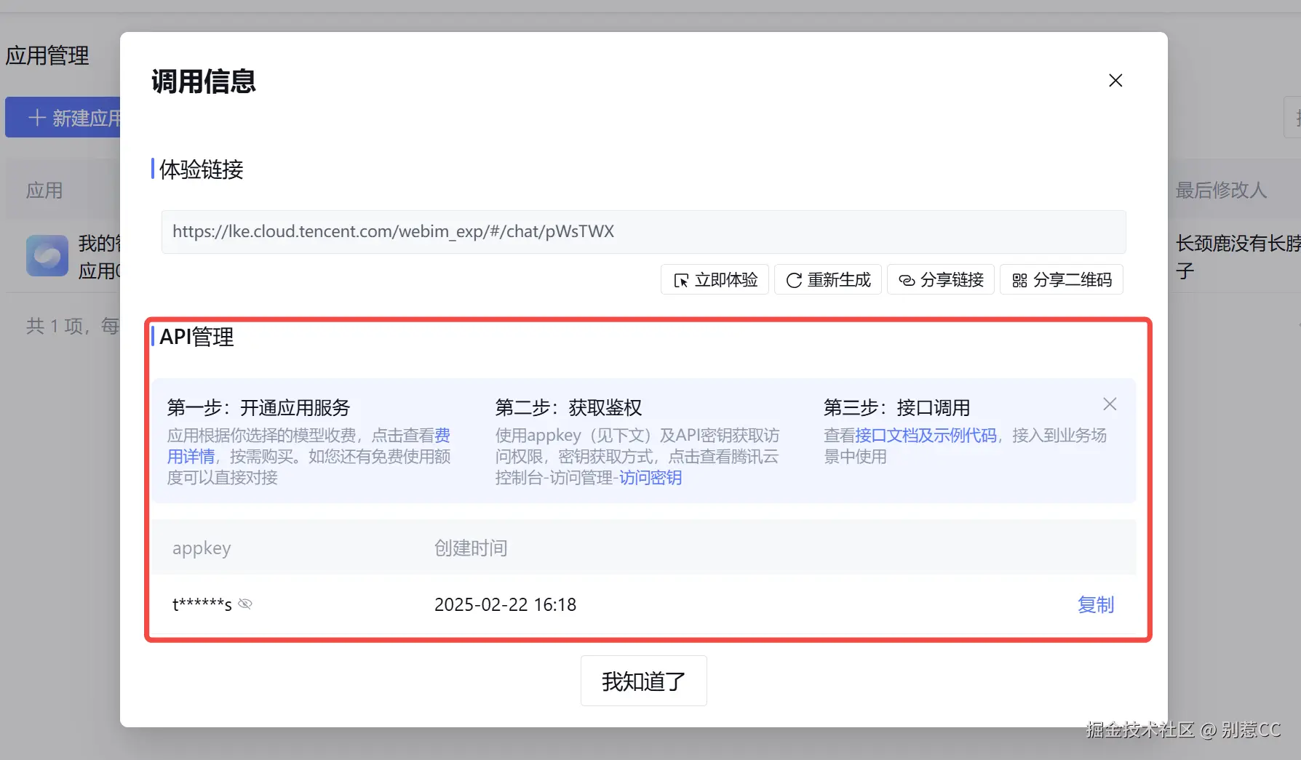Click the creation time 2025-02-22 16:18
Screen dimensions: 1301x760
point(506,604)
